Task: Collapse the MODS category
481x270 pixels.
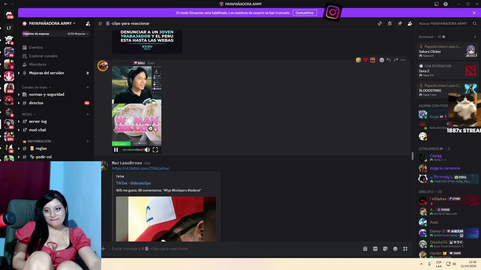Action: [29, 114]
